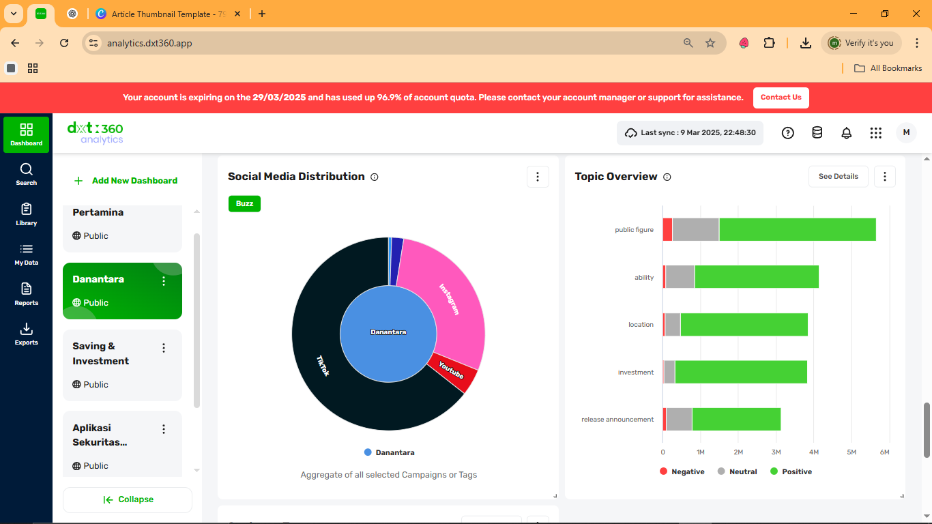The height and width of the screenshot is (524, 932).
Task: Toggle Negative legend in Topic Overview
Action: [682, 471]
